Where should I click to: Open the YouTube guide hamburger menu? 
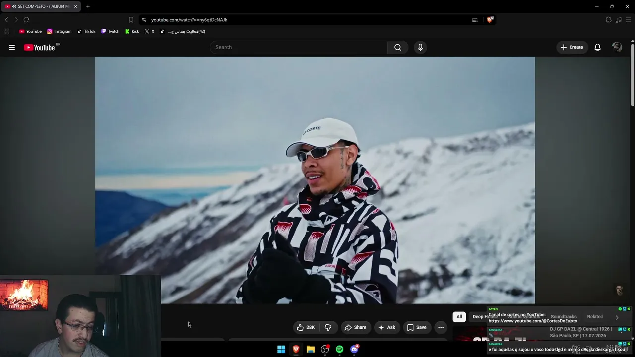point(12,47)
